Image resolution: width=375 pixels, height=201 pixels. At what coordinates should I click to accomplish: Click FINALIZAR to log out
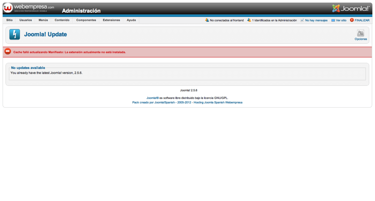(x=362, y=20)
